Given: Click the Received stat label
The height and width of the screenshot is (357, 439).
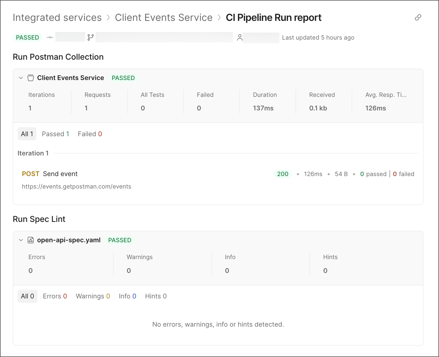Looking at the screenshot, I should pyautogui.click(x=322, y=95).
